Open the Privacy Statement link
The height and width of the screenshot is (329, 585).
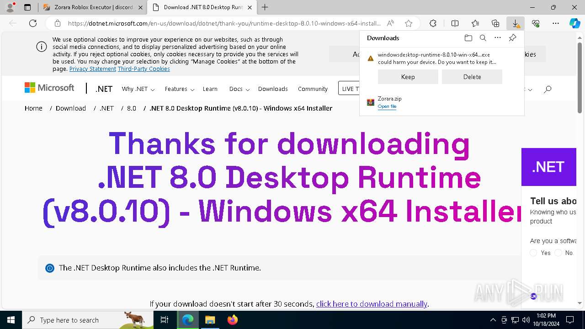tap(93, 69)
